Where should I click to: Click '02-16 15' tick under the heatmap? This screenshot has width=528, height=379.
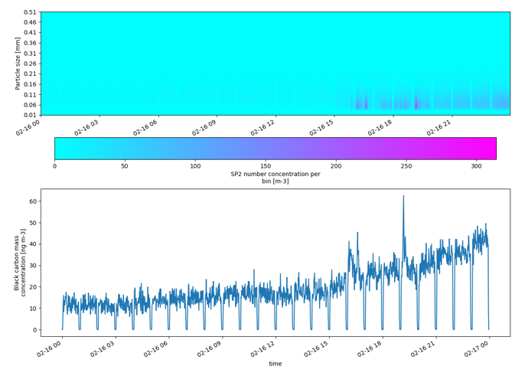(321, 127)
